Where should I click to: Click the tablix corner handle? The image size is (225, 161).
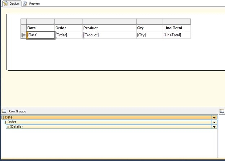(23, 21)
